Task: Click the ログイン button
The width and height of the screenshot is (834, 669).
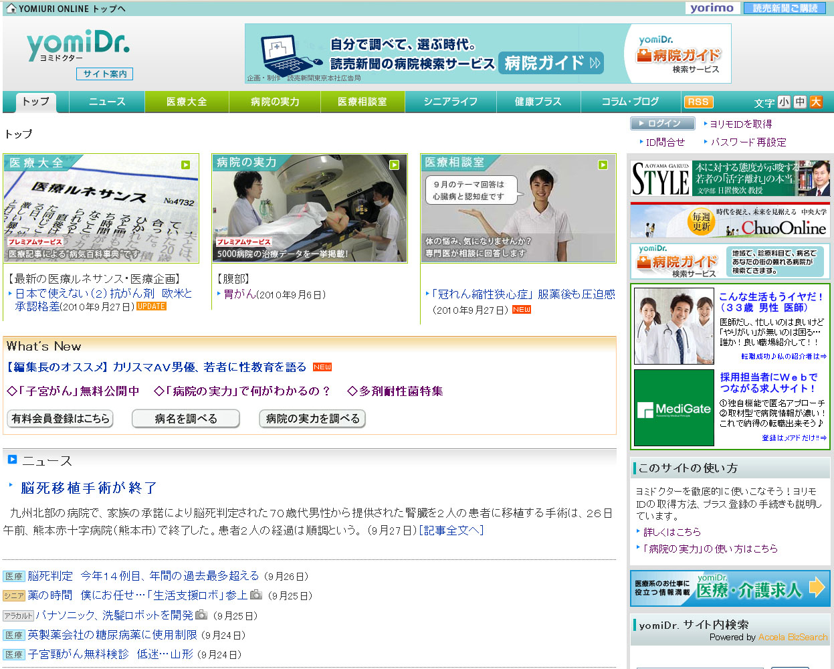Action: 662,124
